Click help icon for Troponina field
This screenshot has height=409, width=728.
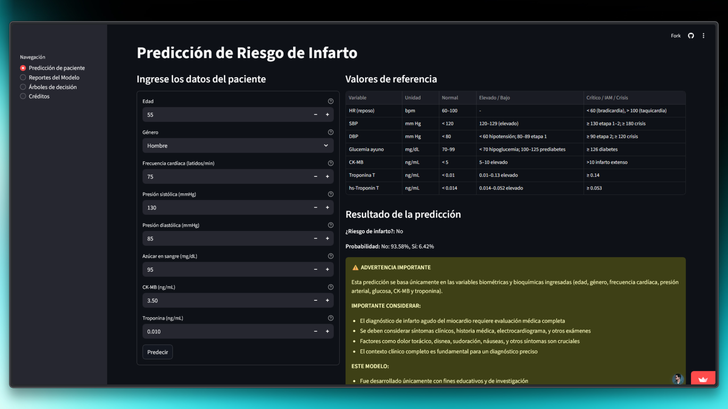pos(331,318)
